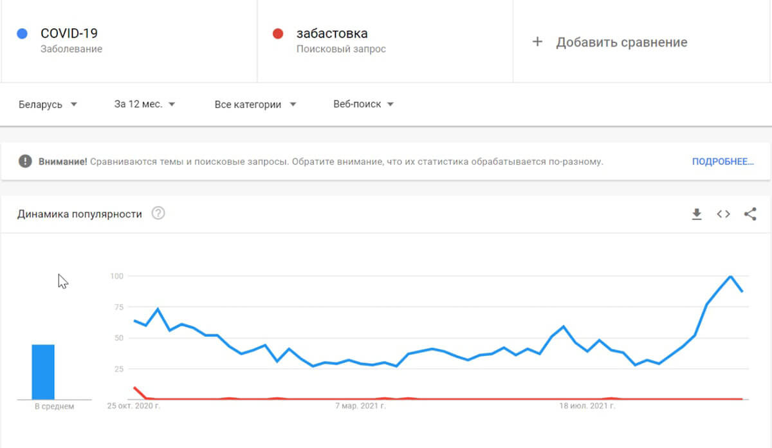Open the Беларусь region dropdown
The width and height of the screenshot is (772, 448).
(48, 104)
